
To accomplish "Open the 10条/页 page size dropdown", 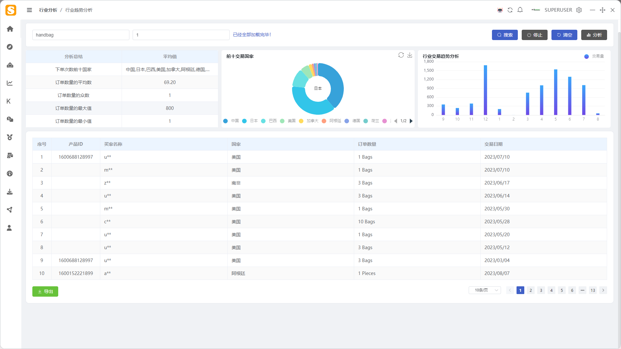I will (485, 290).
